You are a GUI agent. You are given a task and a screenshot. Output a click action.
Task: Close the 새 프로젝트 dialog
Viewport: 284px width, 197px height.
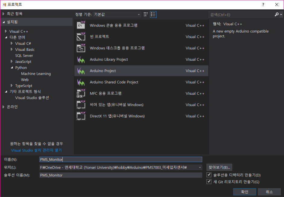click(277, 5)
